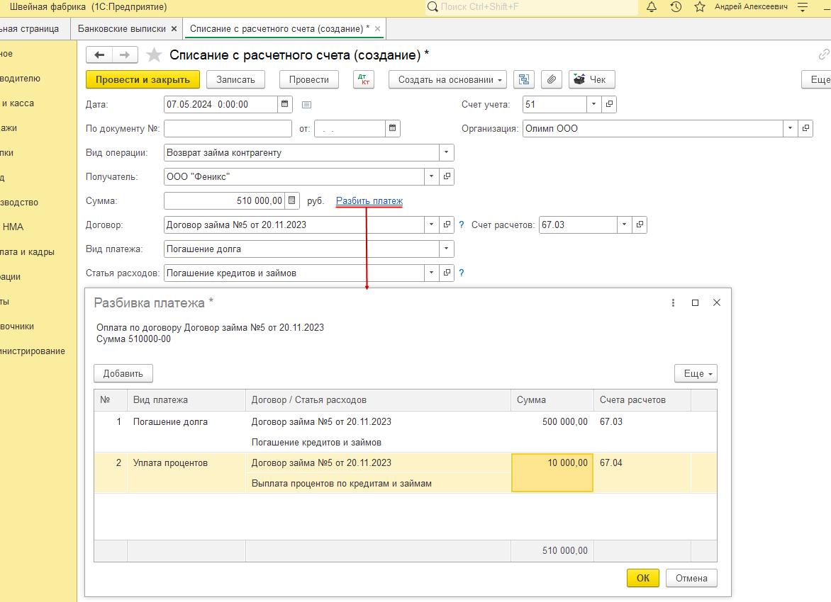The image size is (831, 602).
Task: Open Производство sidebar section
Action: tap(19, 203)
